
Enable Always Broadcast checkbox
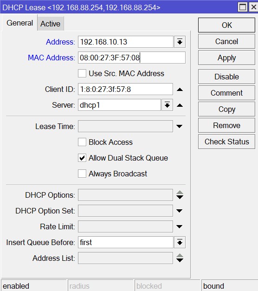[x=82, y=174]
